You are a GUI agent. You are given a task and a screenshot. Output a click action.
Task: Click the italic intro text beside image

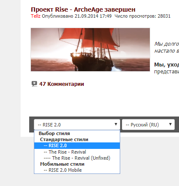[167, 47]
